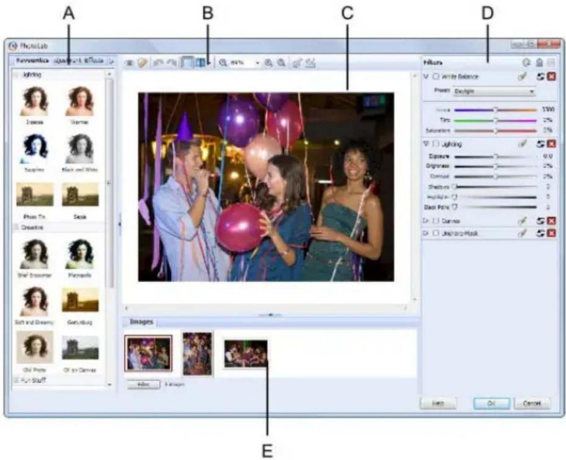566x460 pixels.
Task: Click the last icon in the toolbar
Action: 310,63
